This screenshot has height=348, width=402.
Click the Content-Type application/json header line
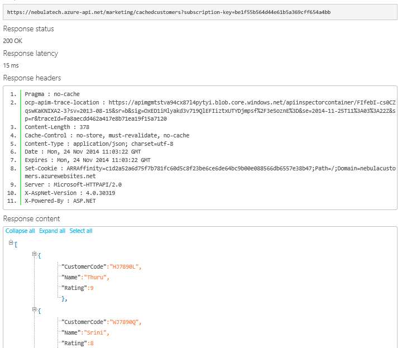(99, 144)
